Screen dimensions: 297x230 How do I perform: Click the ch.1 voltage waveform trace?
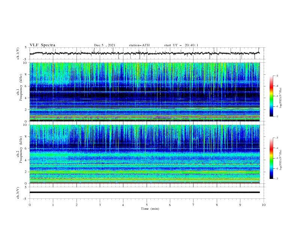[144, 53]
